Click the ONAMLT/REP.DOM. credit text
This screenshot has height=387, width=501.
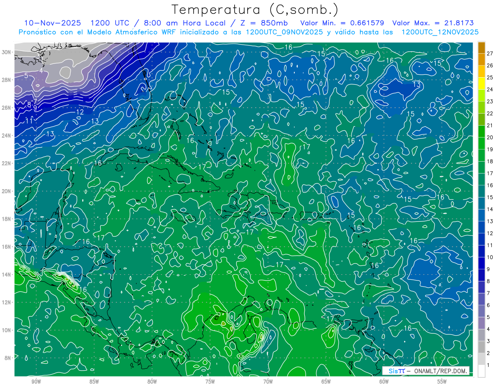[440, 371]
